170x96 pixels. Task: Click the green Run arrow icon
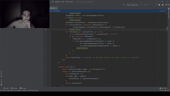coord(142,5)
